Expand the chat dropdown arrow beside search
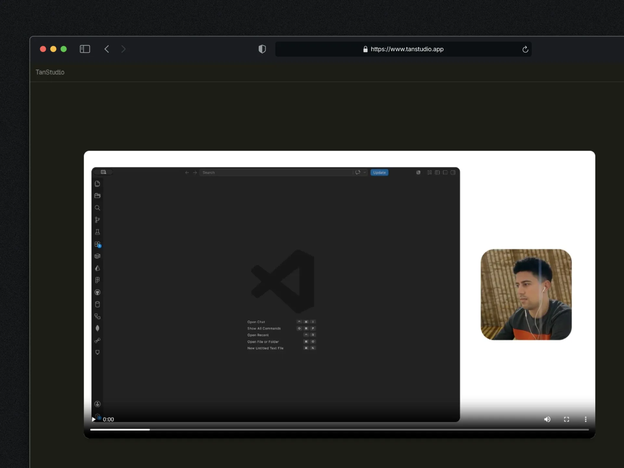Viewport: 624px width, 468px height. pyautogui.click(x=364, y=173)
